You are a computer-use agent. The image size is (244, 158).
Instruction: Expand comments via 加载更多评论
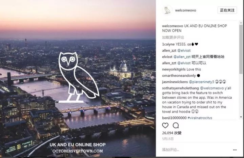click(173, 37)
